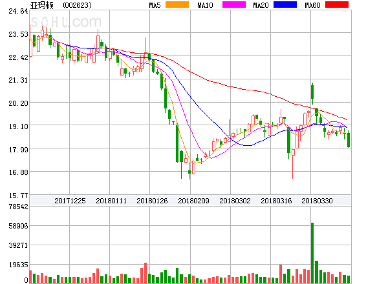The width and height of the screenshot is (388, 284).
Task: Click the 23.53 price axis label
Action: [x=18, y=34]
